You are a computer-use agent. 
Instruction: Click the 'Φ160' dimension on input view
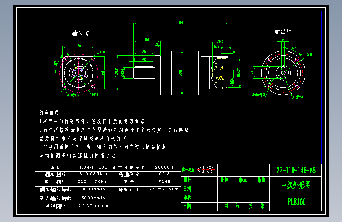coord(103,52)
